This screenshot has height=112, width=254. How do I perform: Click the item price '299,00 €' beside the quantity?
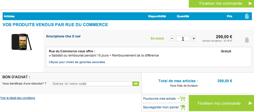[x=224, y=37]
